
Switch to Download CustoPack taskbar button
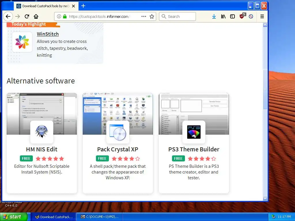click(x=54, y=217)
